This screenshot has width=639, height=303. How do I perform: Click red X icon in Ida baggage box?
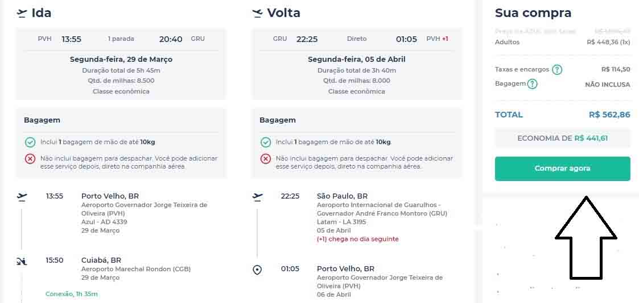coord(30,159)
